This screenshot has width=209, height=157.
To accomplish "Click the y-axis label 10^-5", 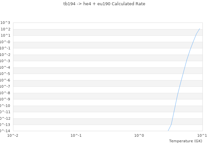I will click(x=5, y=74).
